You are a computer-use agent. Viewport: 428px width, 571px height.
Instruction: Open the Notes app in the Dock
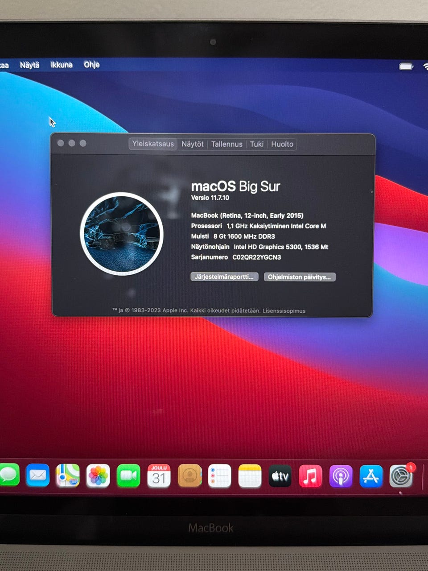click(x=250, y=476)
